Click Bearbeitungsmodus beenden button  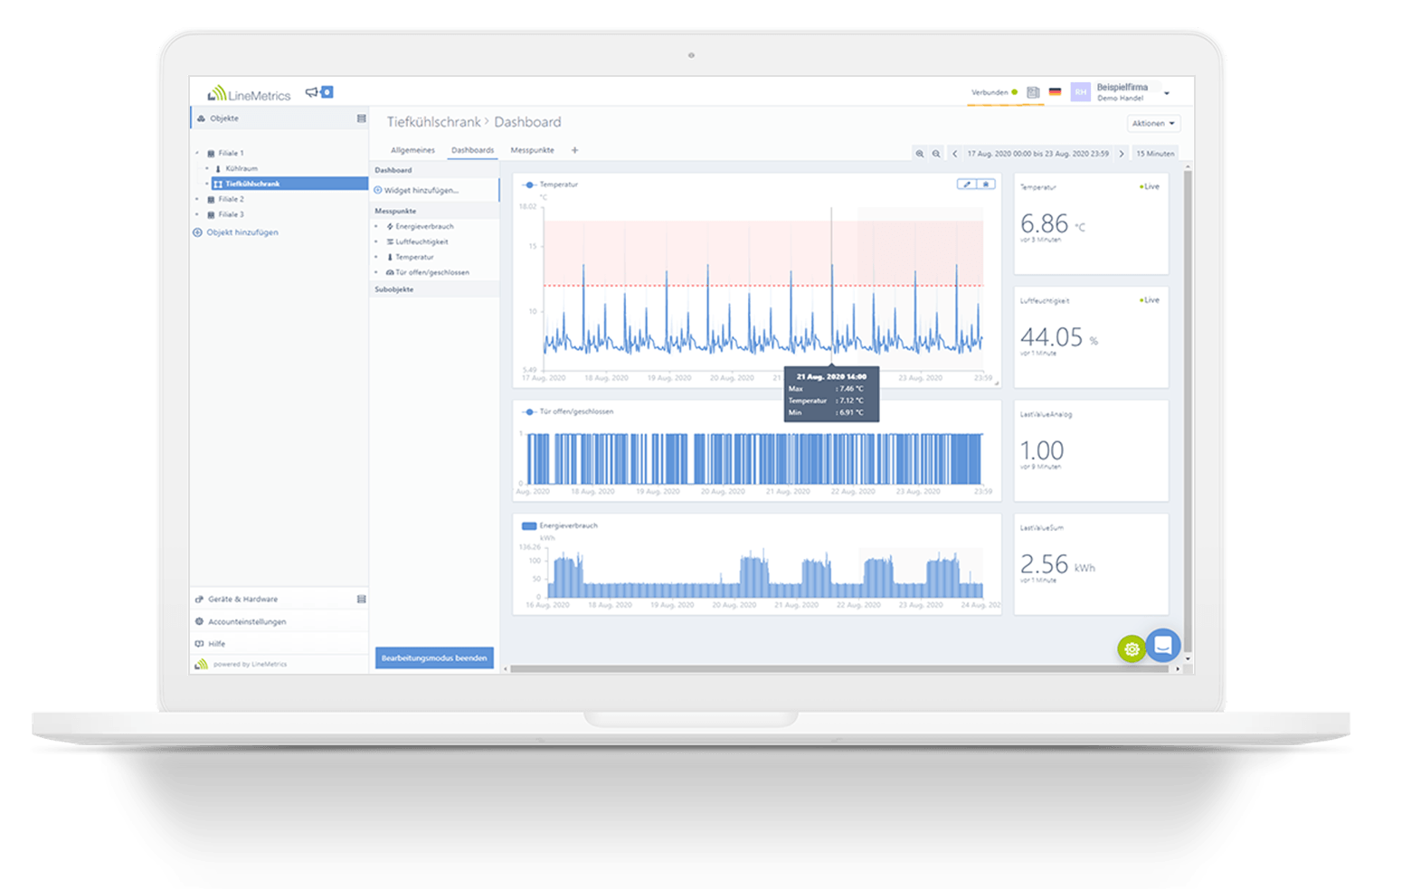click(x=434, y=657)
